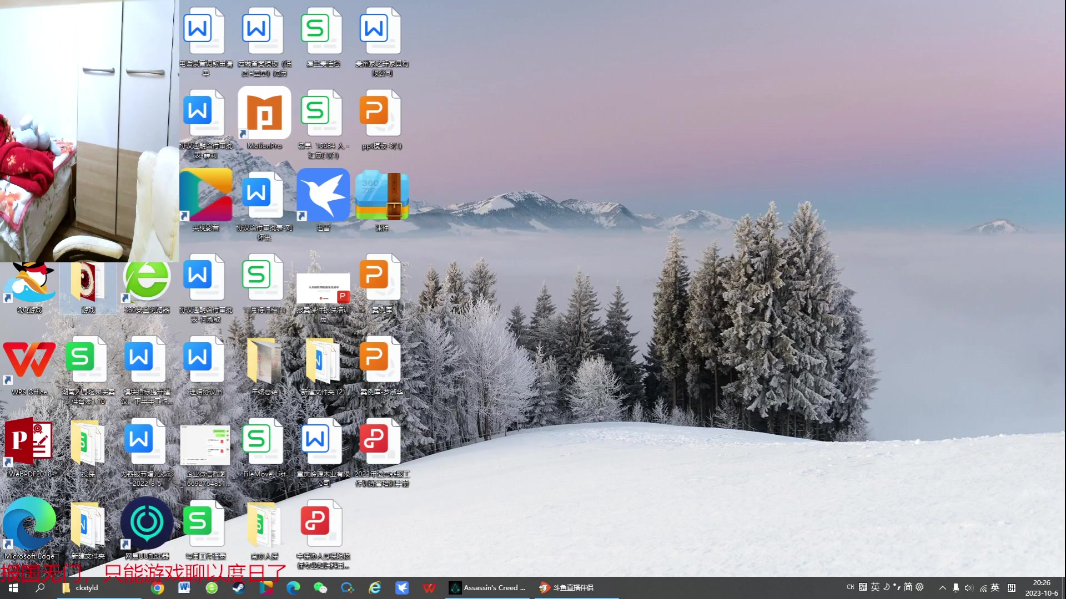
Task: Switch to Assassin's Creed taskbar window
Action: 488,588
